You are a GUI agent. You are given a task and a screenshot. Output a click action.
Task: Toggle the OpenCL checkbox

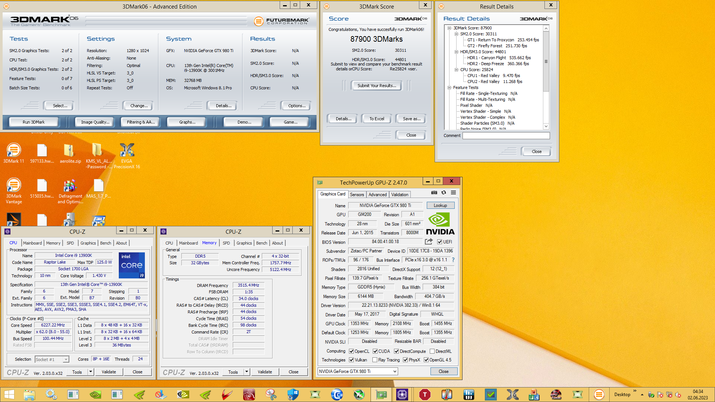(x=351, y=351)
